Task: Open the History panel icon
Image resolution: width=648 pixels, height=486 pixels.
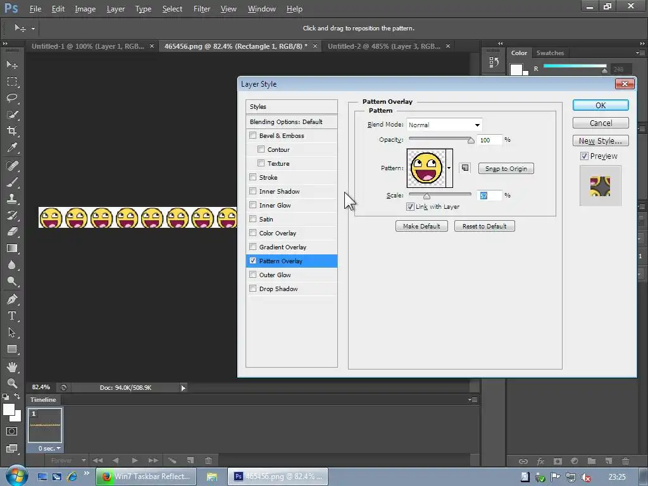Action: coord(494,63)
